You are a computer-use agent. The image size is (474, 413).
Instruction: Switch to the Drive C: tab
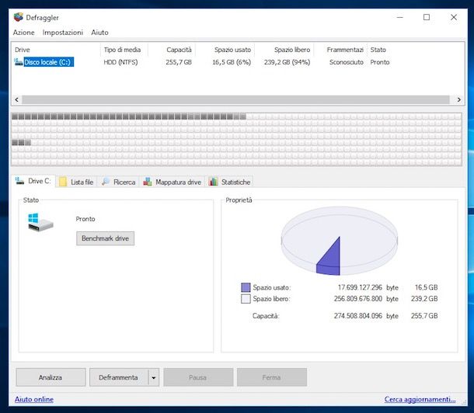[33, 181]
